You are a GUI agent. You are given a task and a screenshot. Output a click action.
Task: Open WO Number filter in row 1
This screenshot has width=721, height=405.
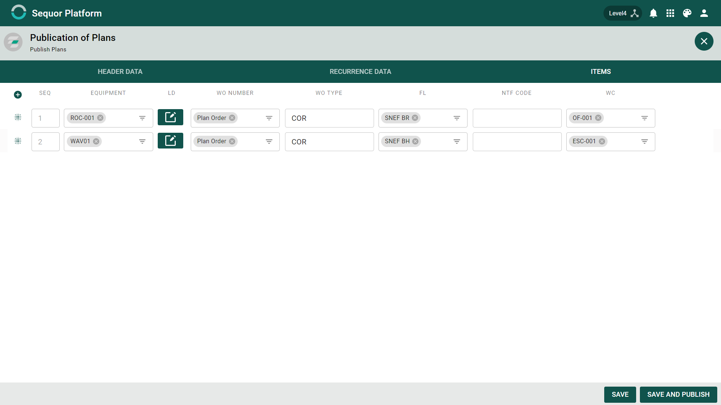pos(269,118)
